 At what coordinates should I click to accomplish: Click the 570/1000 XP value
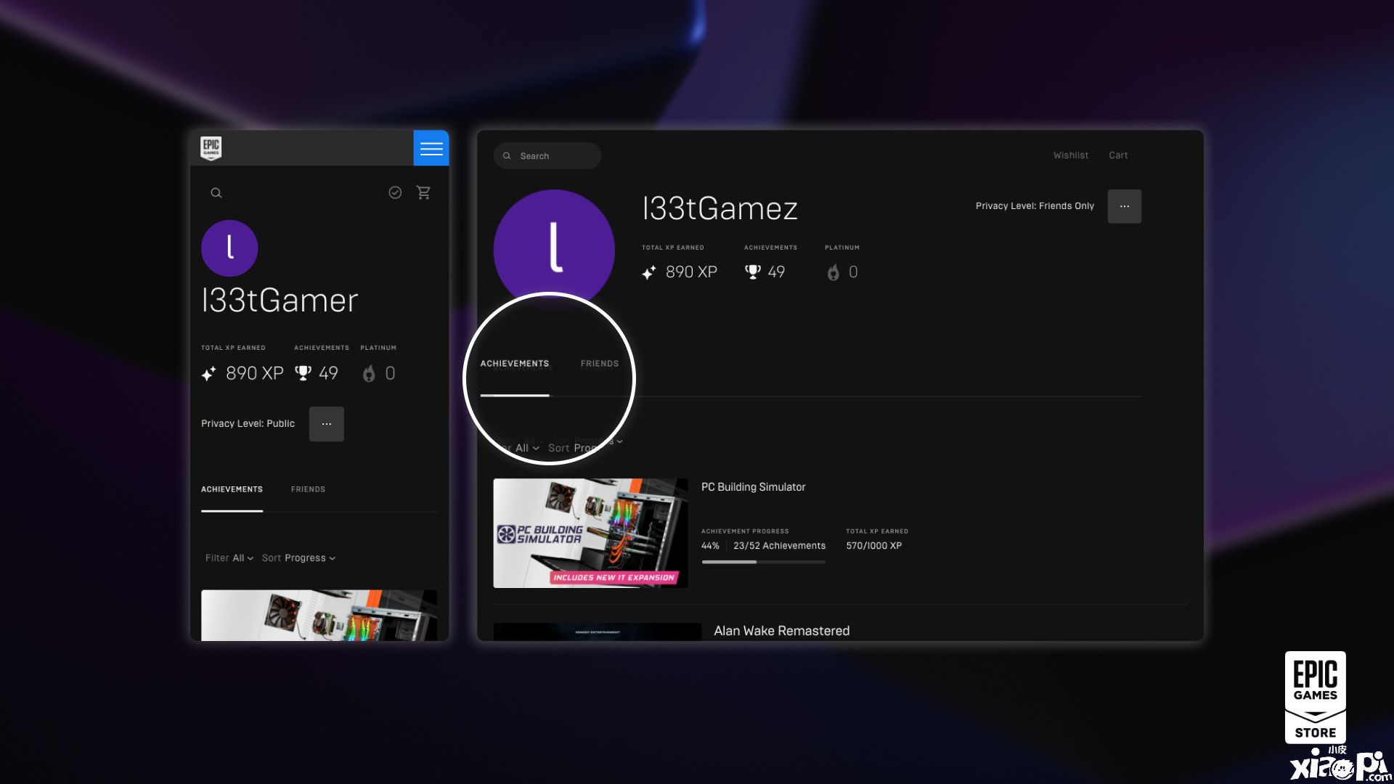click(873, 546)
